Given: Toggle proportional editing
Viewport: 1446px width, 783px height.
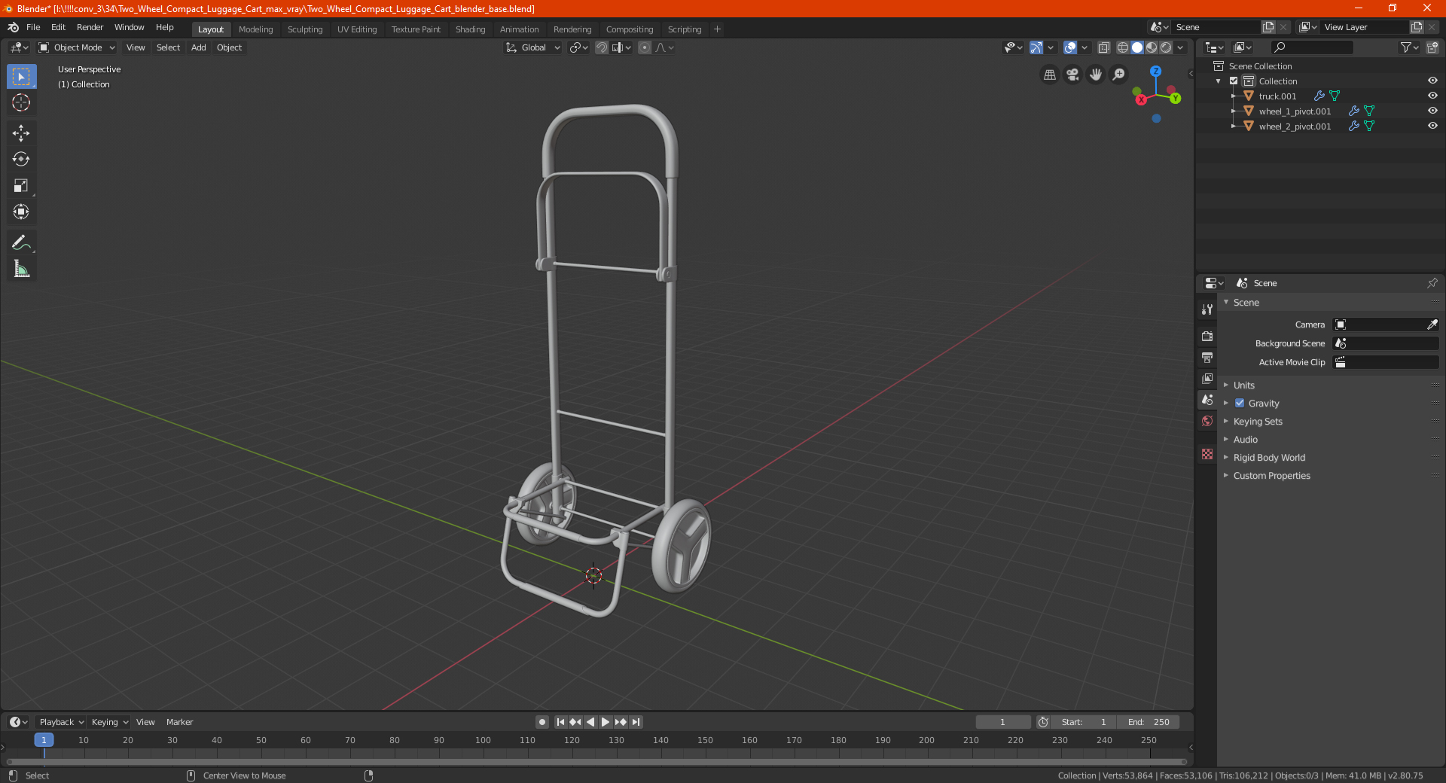Looking at the screenshot, I should pos(645,47).
